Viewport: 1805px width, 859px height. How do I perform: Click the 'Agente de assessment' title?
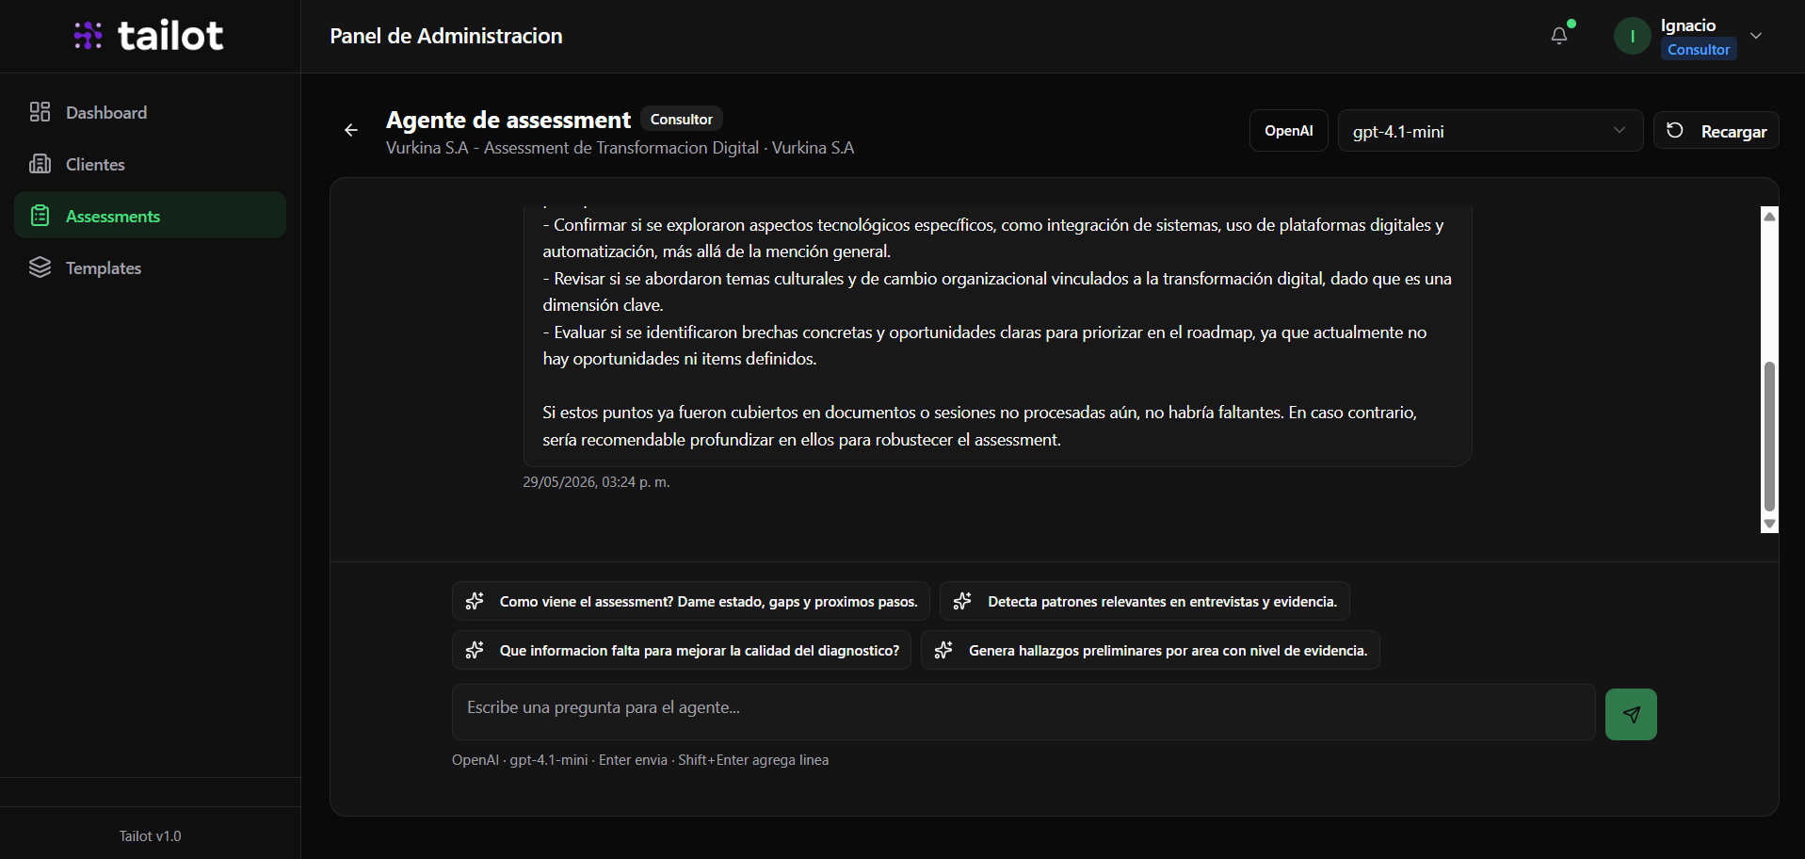coord(508,120)
